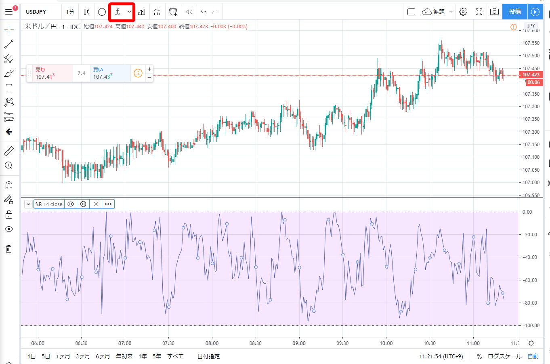Remove the %R indicator with X
Viewport: 550px width, 364px height.
point(96,204)
